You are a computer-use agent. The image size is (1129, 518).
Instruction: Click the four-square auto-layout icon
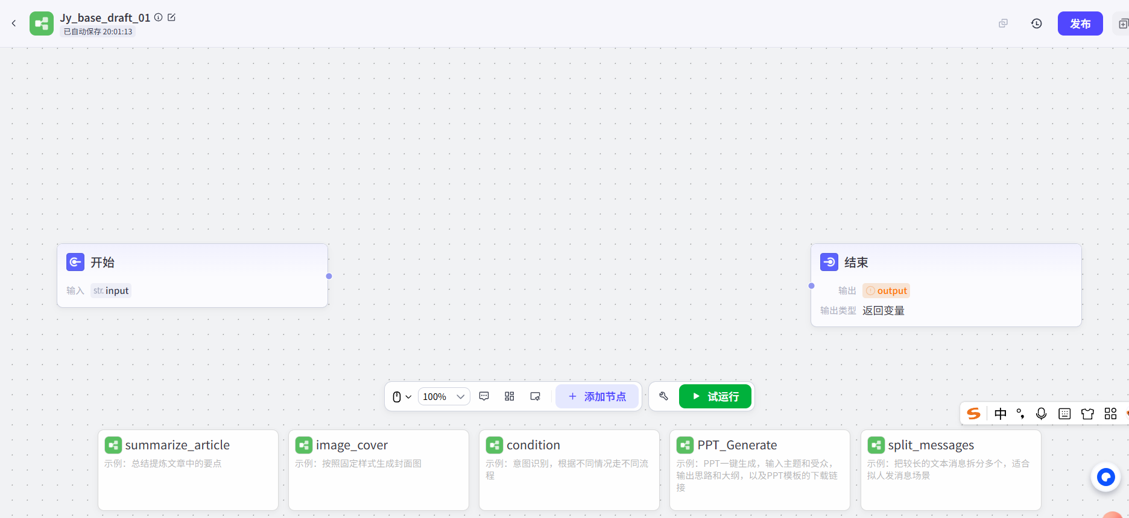pos(510,396)
